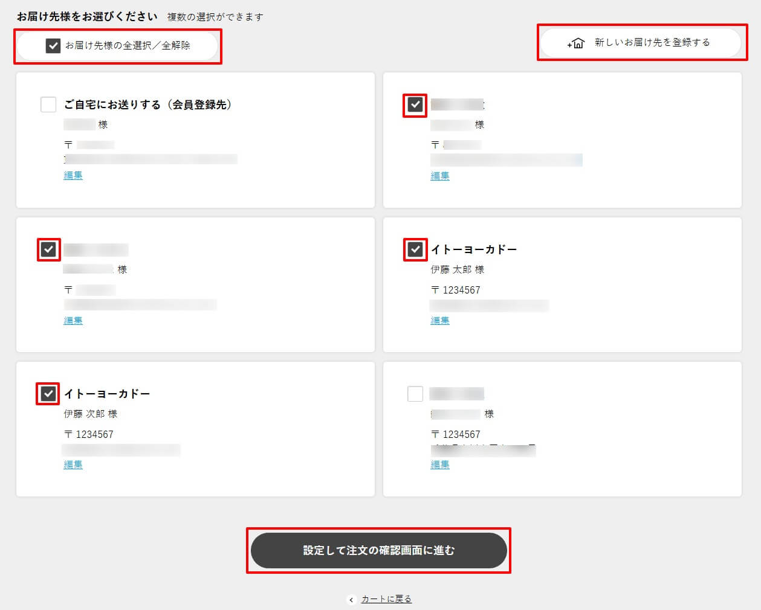The height and width of the screenshot is (610, 761).
Task: Edit the 伊藤 次郎 delivery address
Action: point(73,464)
